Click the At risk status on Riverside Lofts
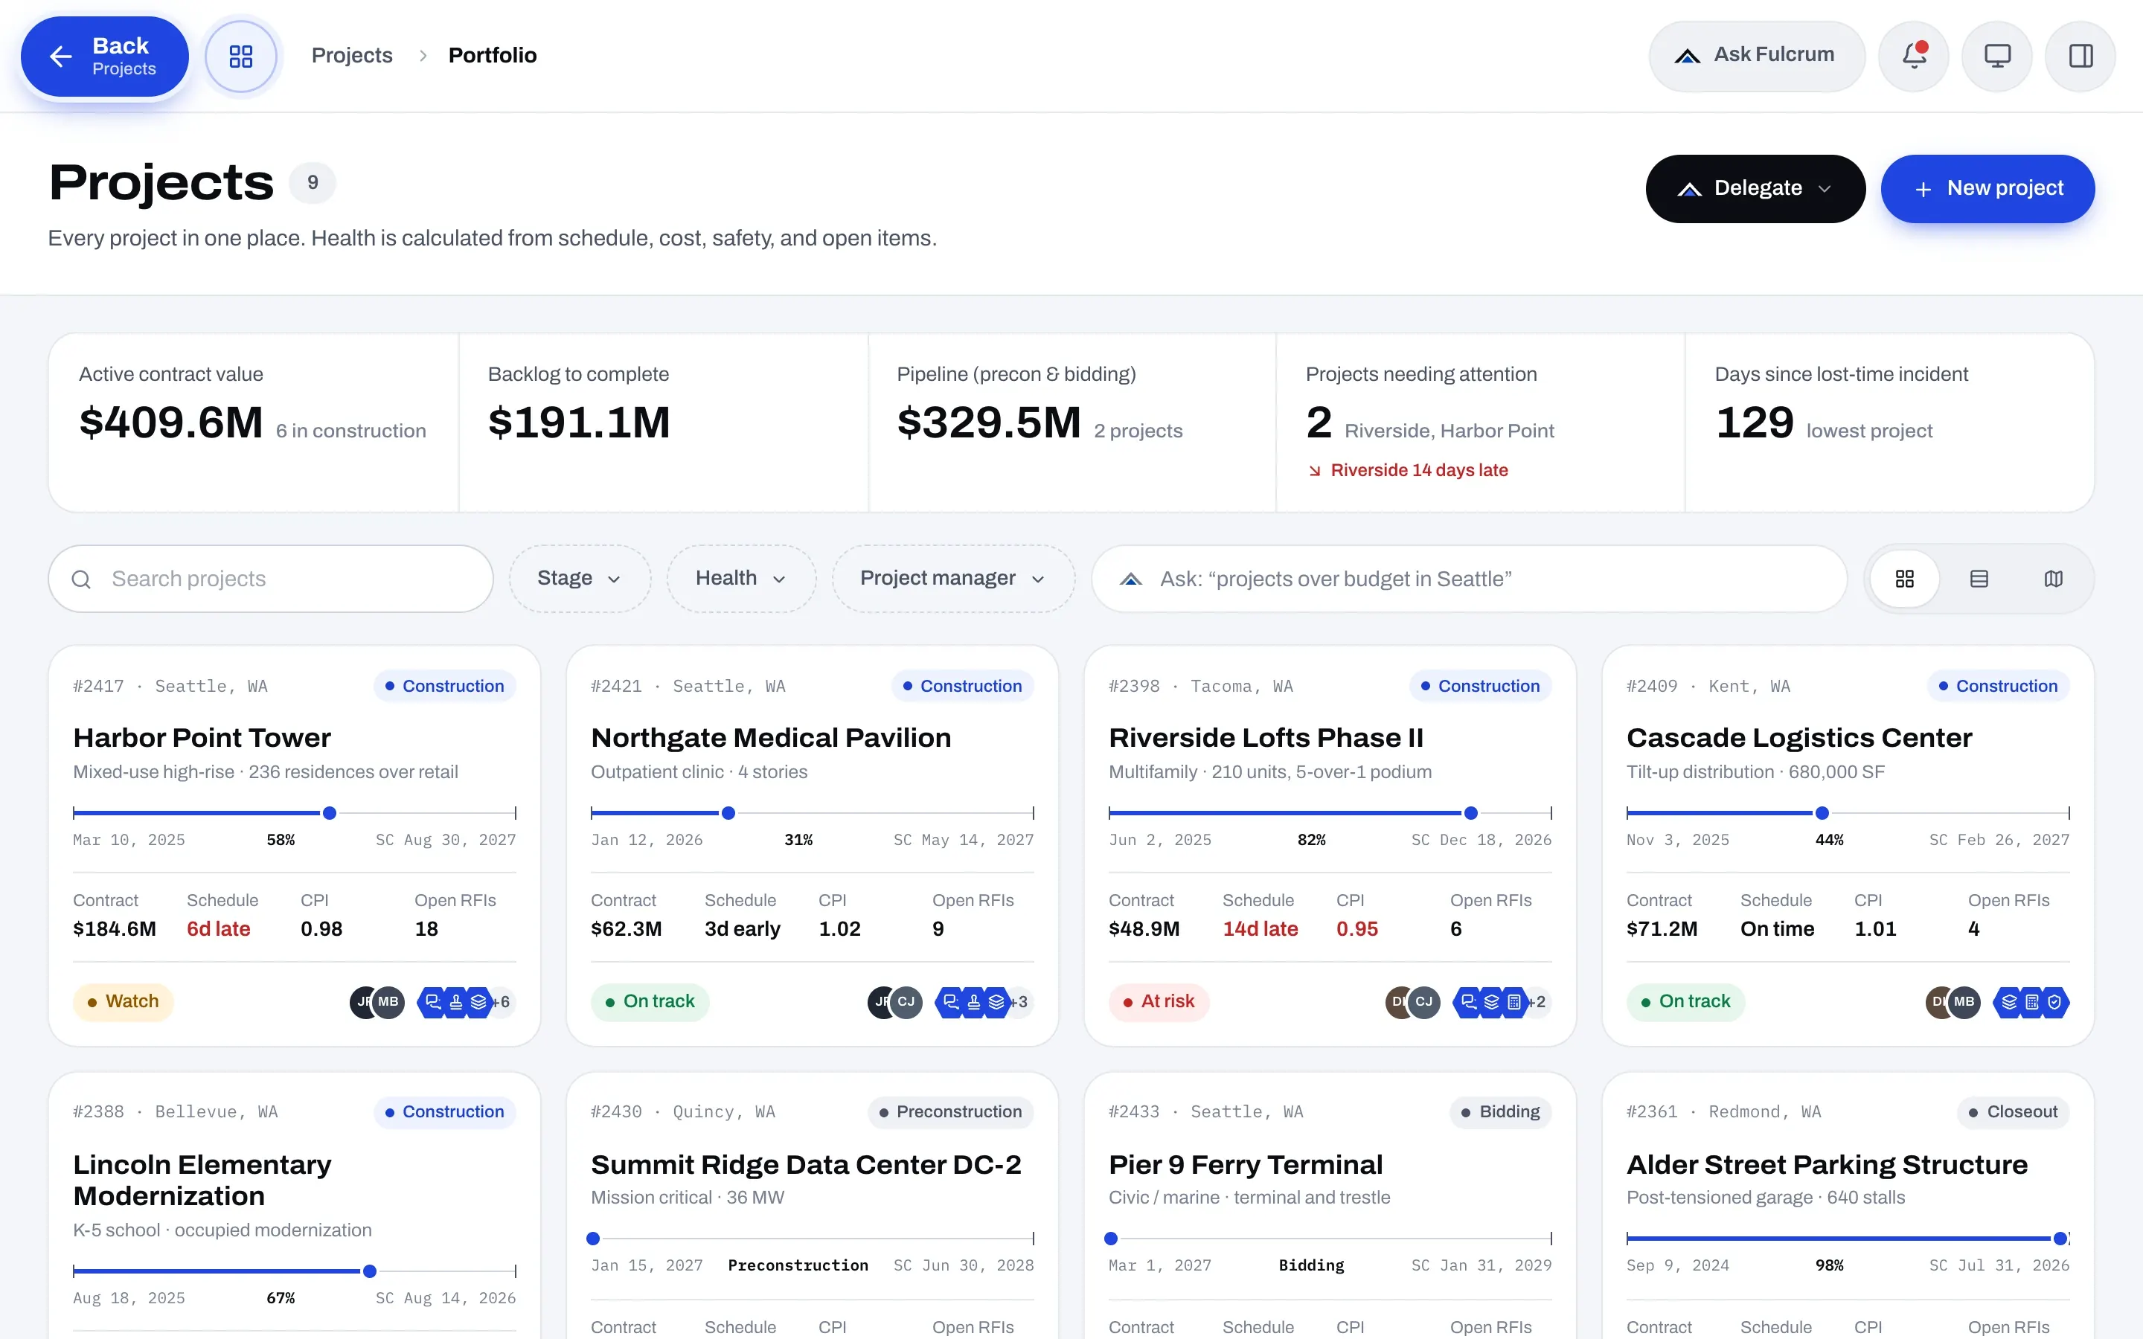The height and width of the screenshot is (1339, 2143). tap(1159, 1001)
